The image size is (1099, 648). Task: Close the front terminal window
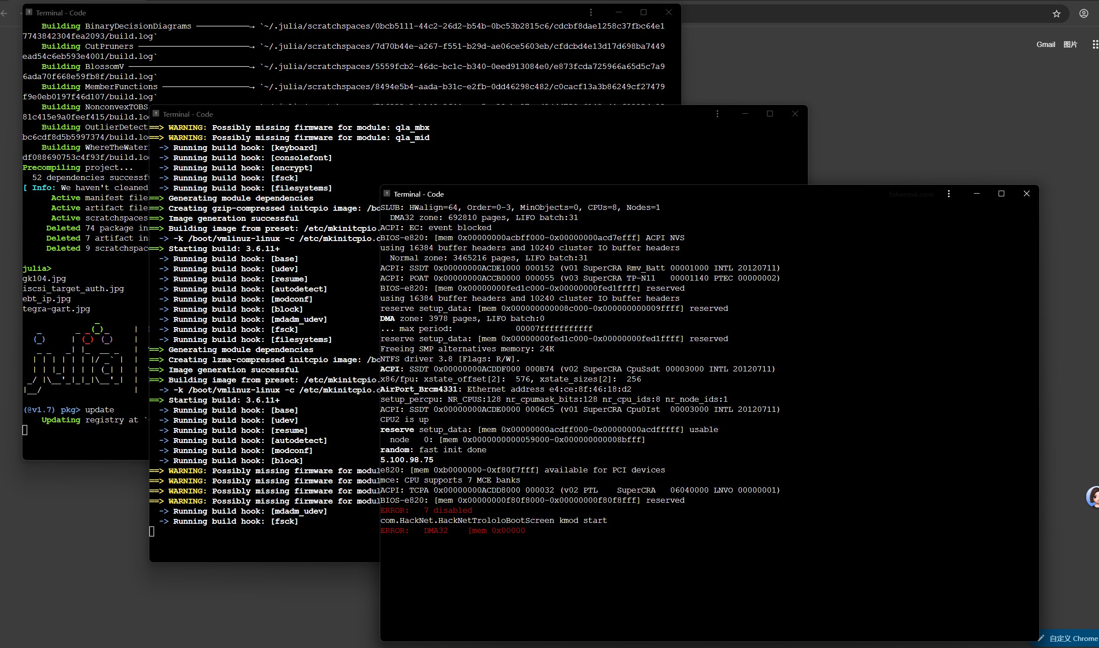click(1027, 194)
